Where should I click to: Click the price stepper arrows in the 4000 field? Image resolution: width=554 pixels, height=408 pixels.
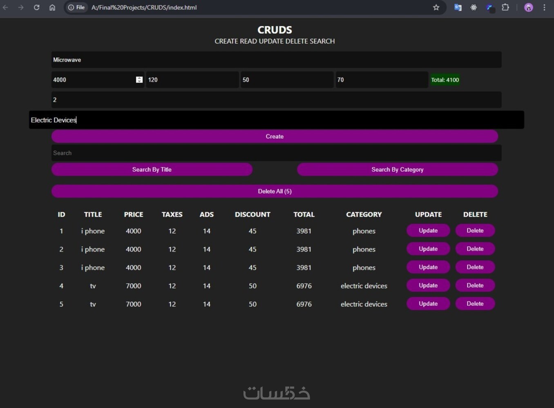tap(139, 80)
